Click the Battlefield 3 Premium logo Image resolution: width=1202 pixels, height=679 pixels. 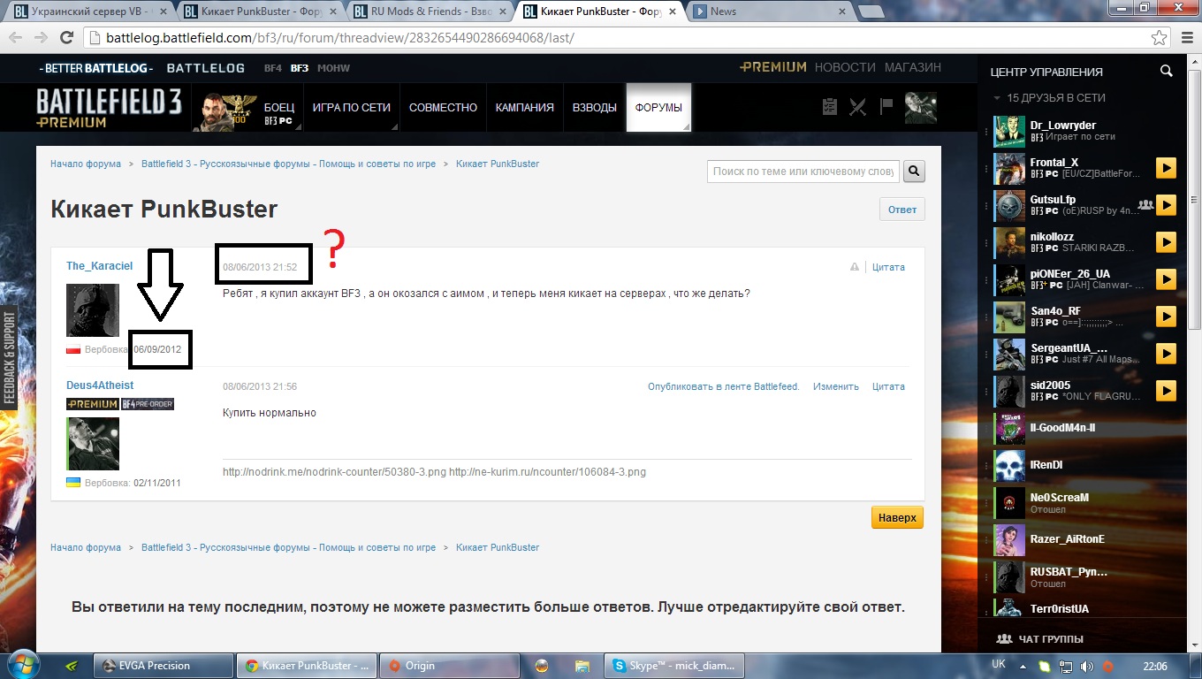pyautogui.click(x=109, y=108)
